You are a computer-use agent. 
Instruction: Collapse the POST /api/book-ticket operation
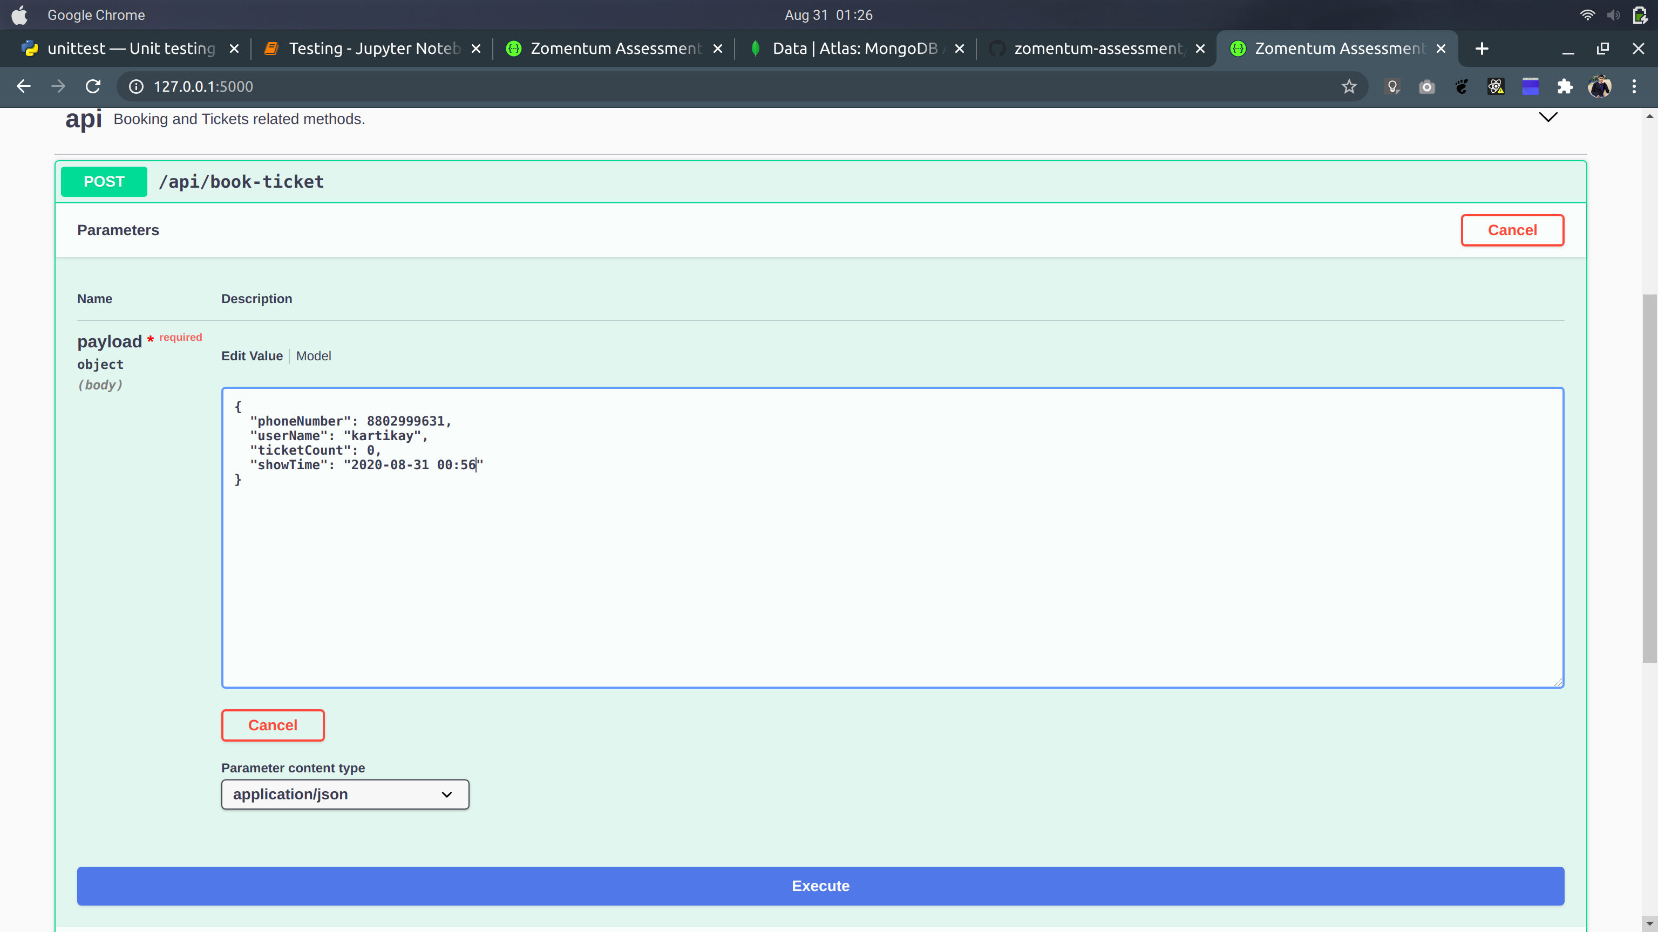241,182
